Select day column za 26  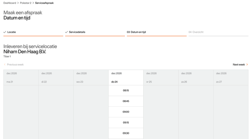(x=196, y=78)
